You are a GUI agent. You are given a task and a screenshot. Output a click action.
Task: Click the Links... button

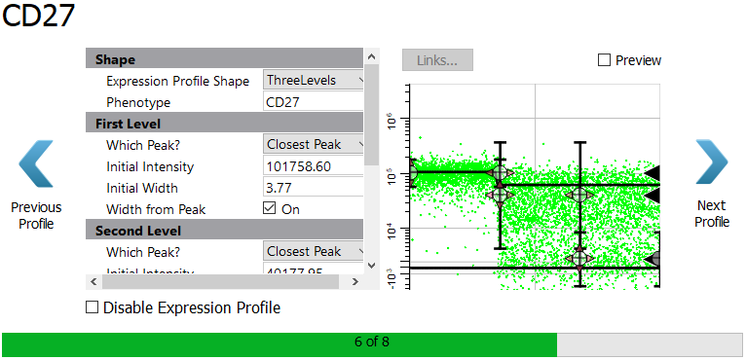tap(437, 60)
